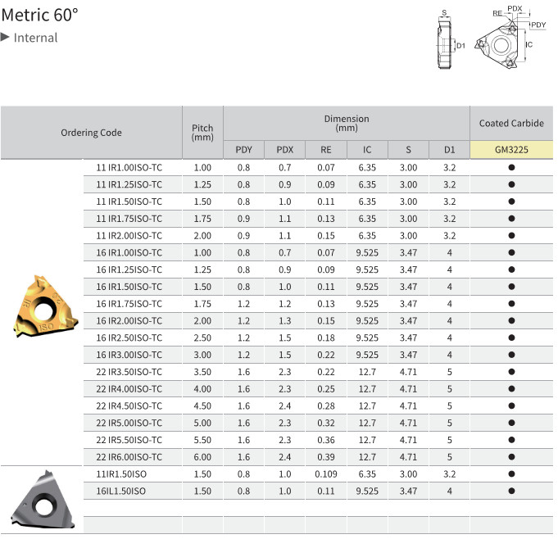Select ordering code 22 IR5.00ISO-TC

[129, 423]
